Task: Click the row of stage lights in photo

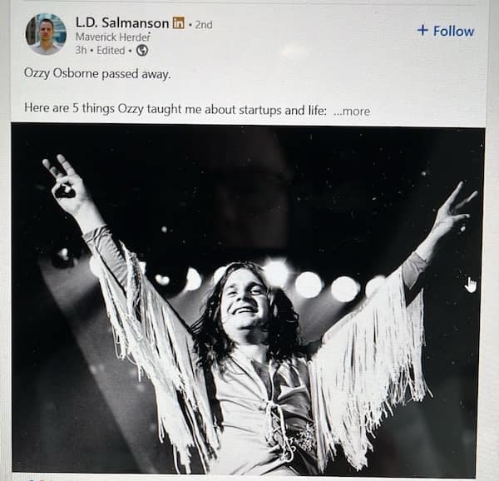Action: click(x=309, y=284)
